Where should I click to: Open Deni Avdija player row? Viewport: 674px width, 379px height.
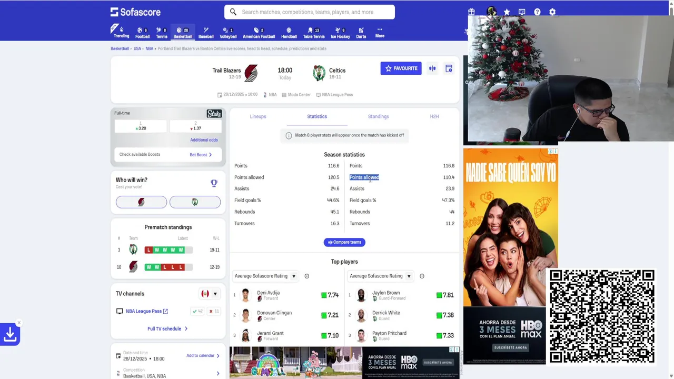pos(286,295)
